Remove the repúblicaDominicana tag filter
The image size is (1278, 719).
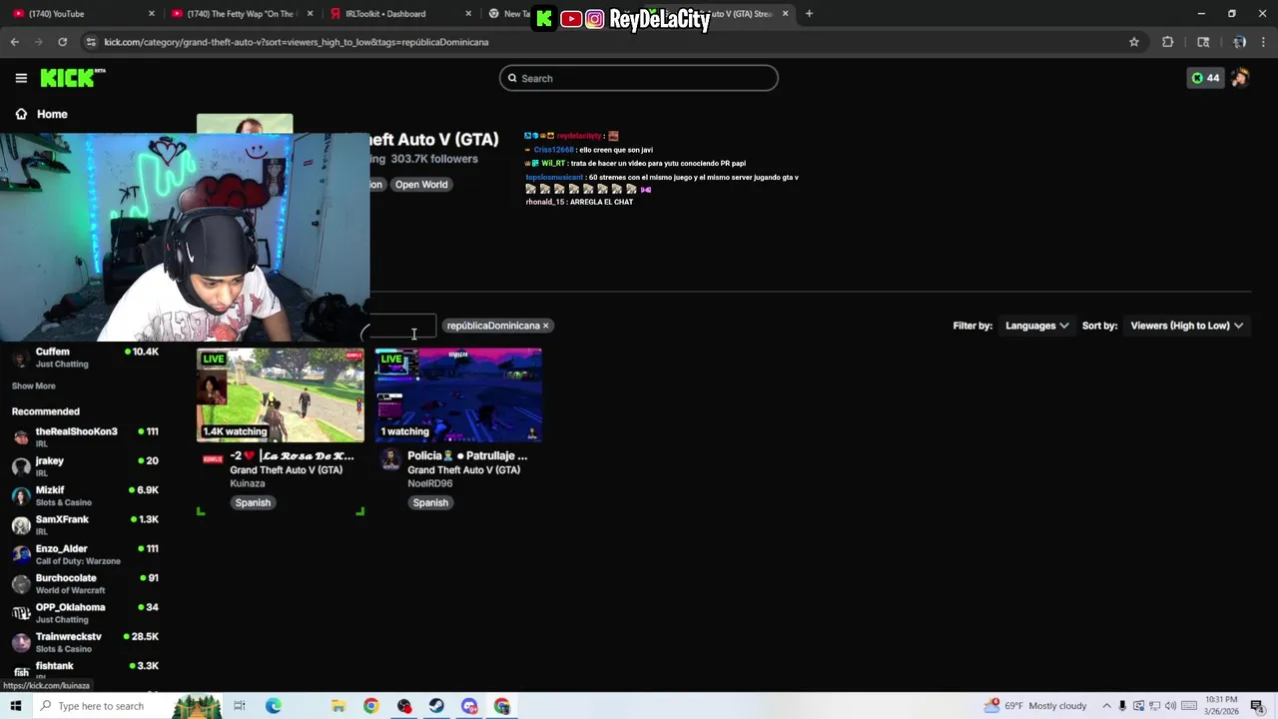click(x=545, y=326)
